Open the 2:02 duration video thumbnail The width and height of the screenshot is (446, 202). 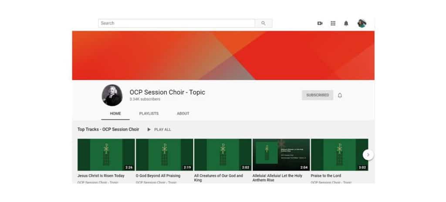click(223, 155)
